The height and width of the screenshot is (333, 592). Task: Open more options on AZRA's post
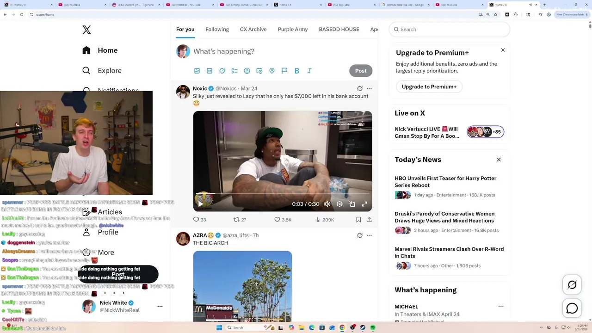(x=369, y=235)
